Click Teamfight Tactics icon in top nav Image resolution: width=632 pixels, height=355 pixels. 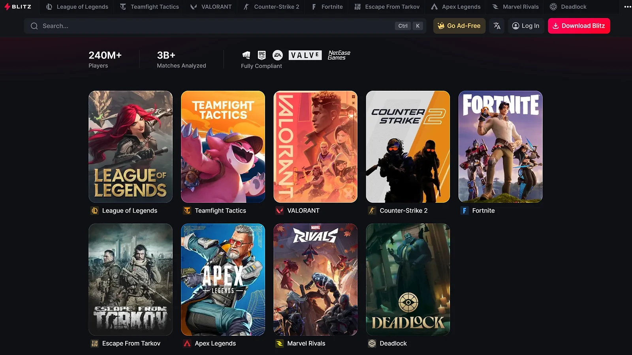pos(123,7)
